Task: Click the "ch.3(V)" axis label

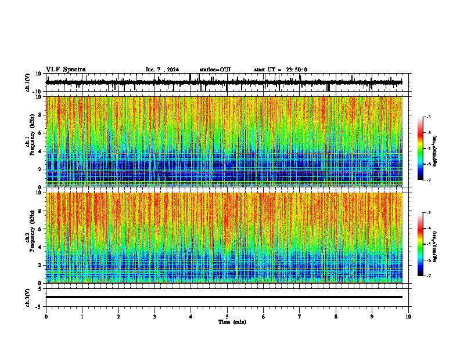Action: click(x=28, y=298)
